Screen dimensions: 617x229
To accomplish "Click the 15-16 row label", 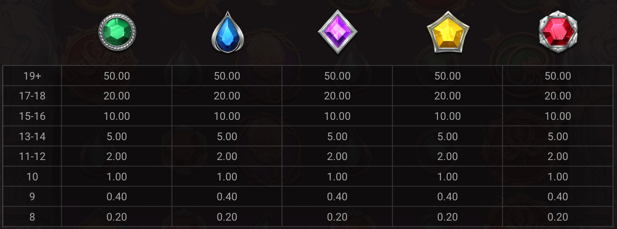I will point(32,116).
